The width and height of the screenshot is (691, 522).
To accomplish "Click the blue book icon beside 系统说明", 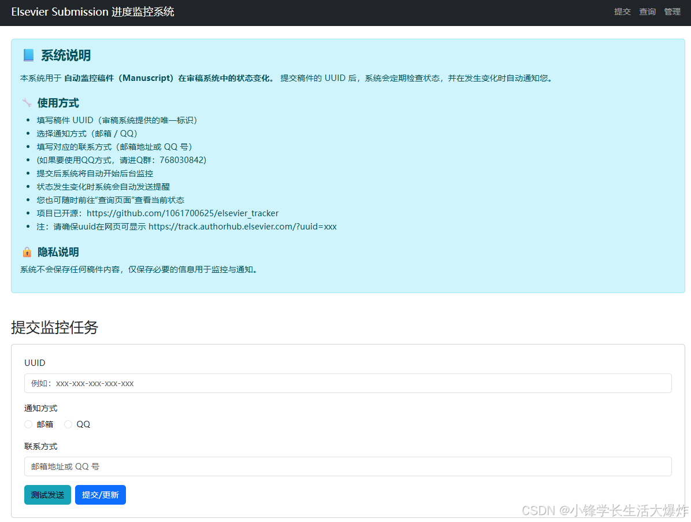I will coord(28,55).
